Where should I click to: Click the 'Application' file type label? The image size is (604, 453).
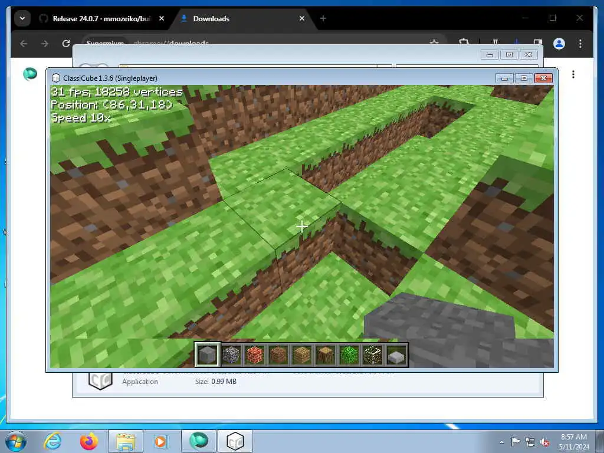click(140, 382)
